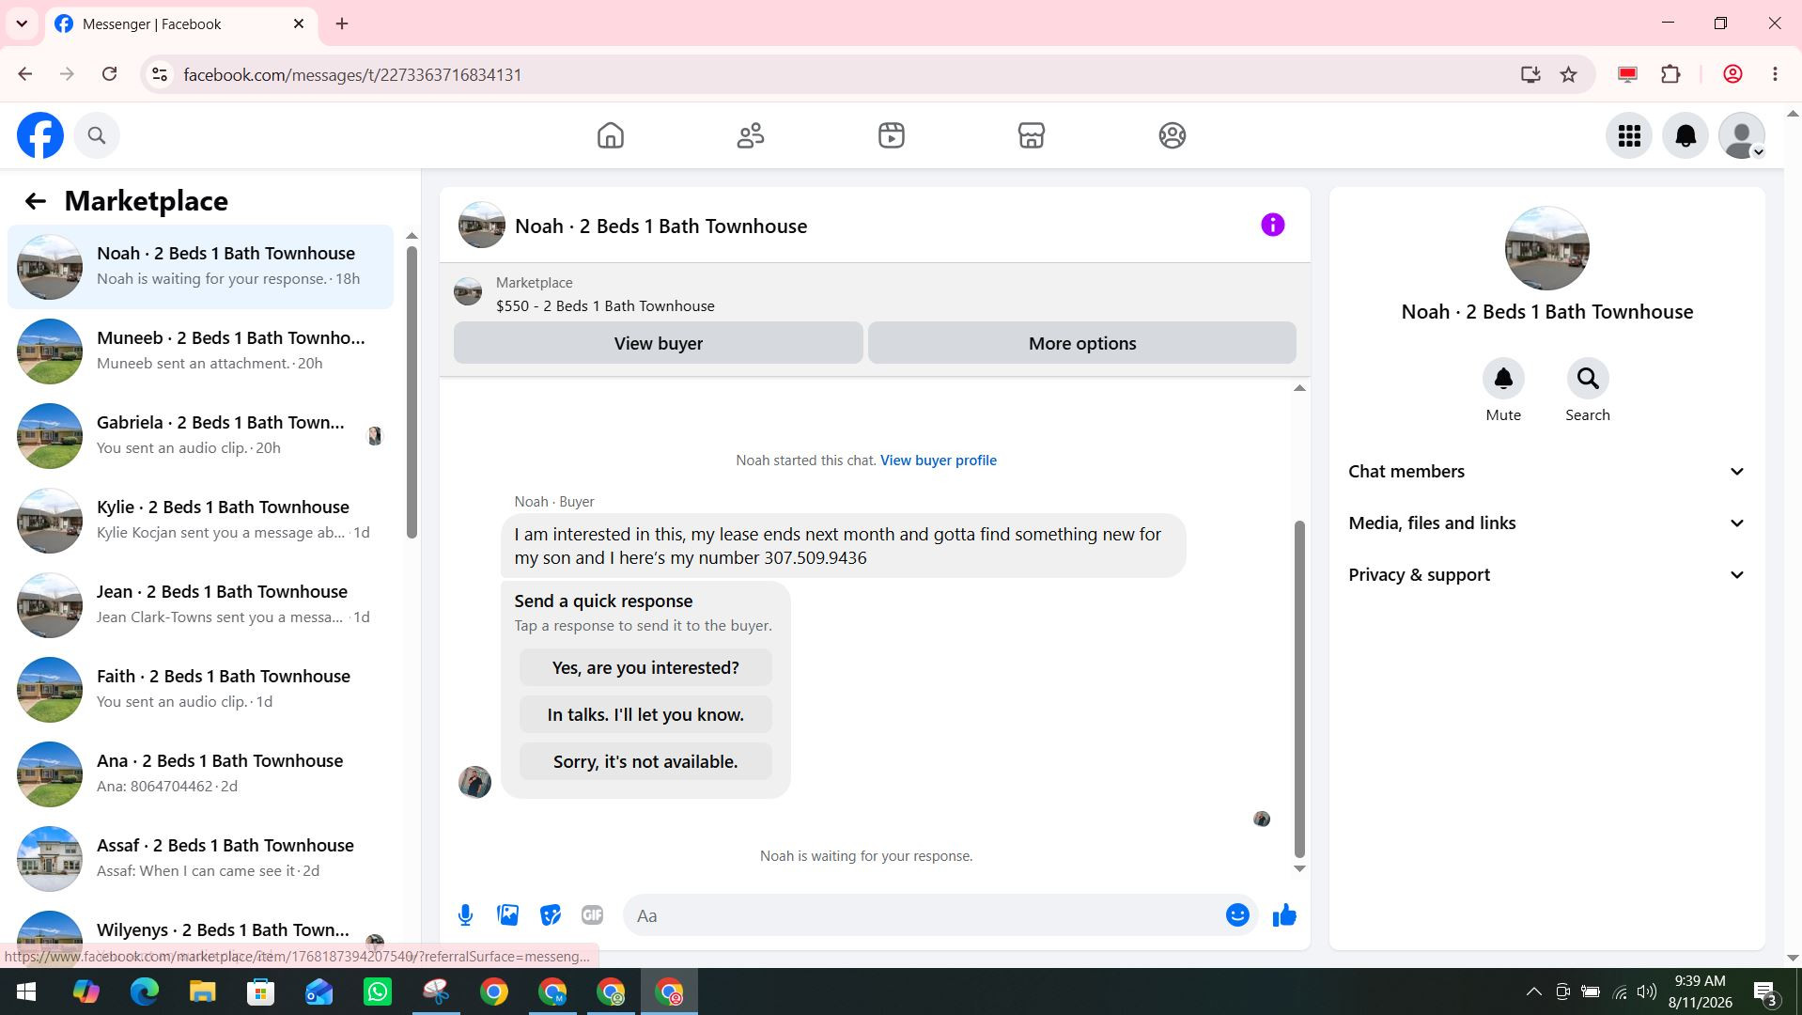Open the $550 Marketplace listing link
This screenshot has height=1015, width=1802.
coord(605,306)
